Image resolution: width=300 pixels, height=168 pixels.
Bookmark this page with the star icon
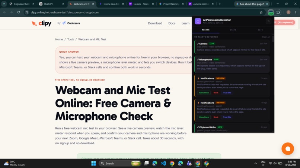(x=261, y=12)
